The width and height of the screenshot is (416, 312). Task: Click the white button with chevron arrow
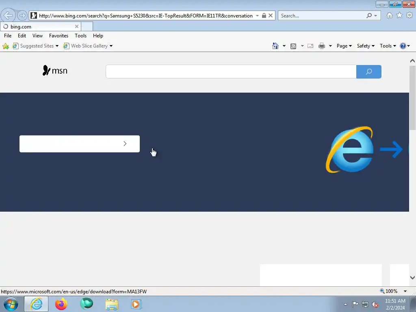click(80, 144)
